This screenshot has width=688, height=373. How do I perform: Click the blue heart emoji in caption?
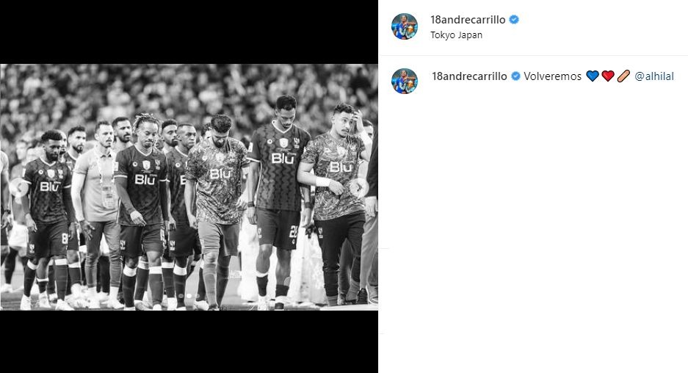click(x=593, y=76)
